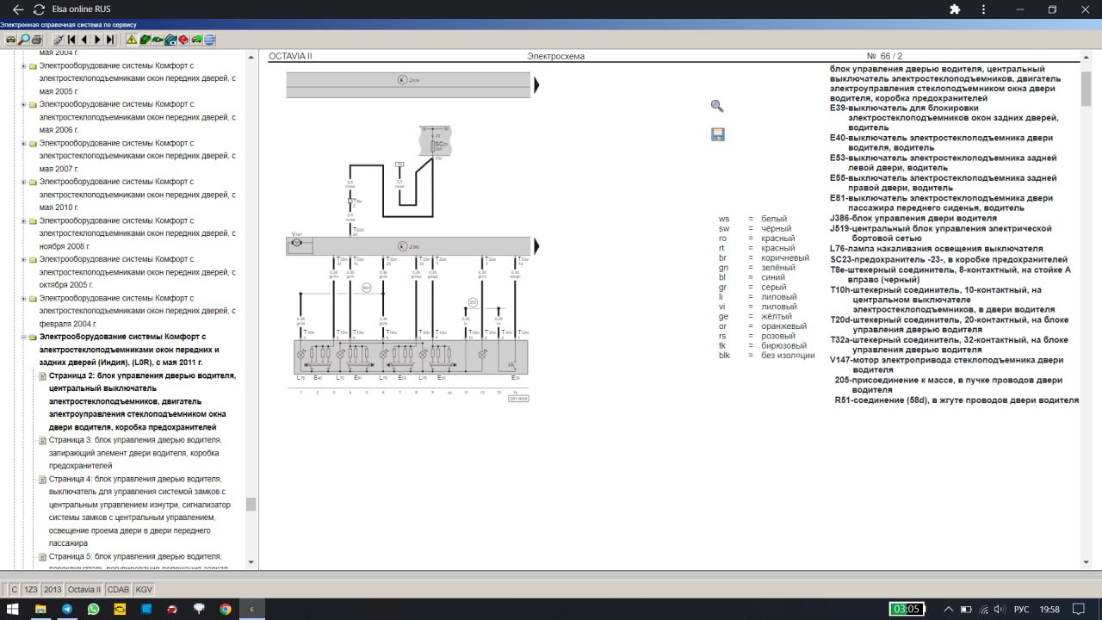1102x620 pixels.
Task: Click the V147 legend line text
Action: (x=946, y=364)
